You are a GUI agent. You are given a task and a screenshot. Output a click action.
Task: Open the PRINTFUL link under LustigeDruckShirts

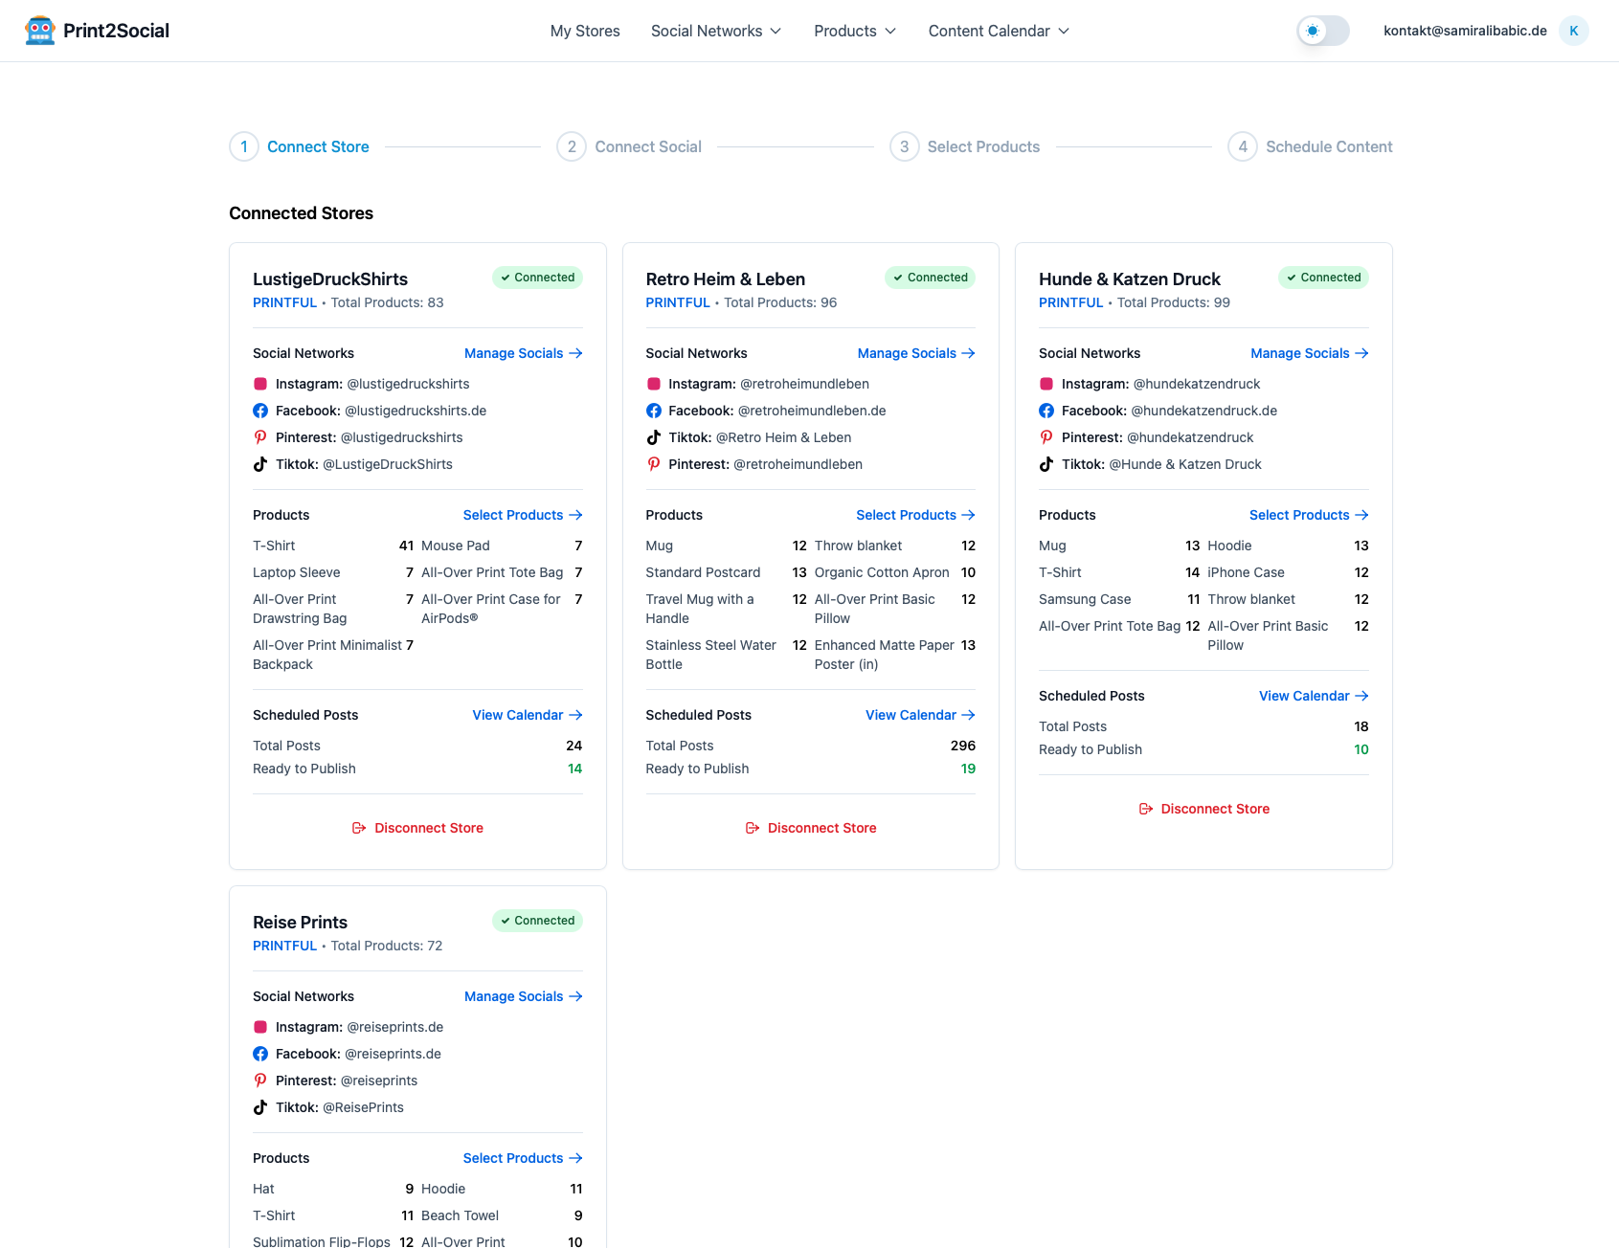click(284, 302)
